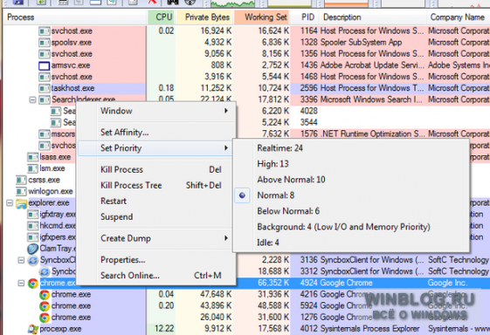Click the child Syncbox process icon (PID 3312)

45,271
